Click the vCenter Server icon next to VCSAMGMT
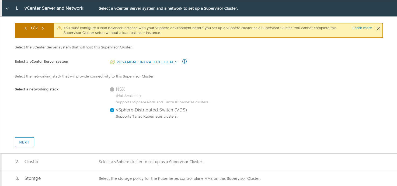 tap(112, 62)
